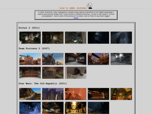Click the "Portal 2 (2011)" section heading
This screenshot has height=114, width=152.
coord(29,28)
